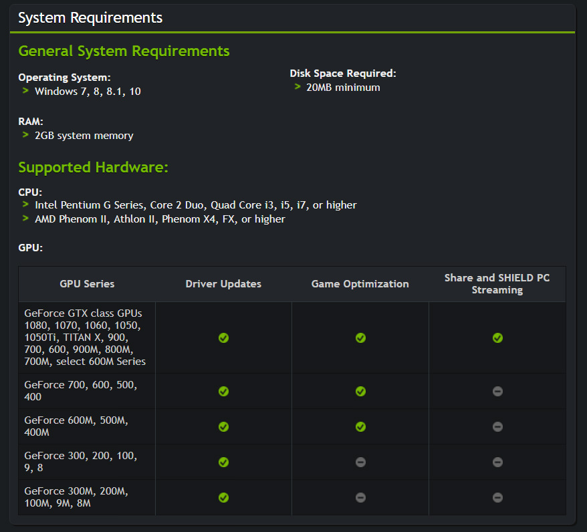Click Driver Updates checkmark for GeForce 300M row
Screen dimensions: 587x532
pyautogui.click(x=223, y=497)
